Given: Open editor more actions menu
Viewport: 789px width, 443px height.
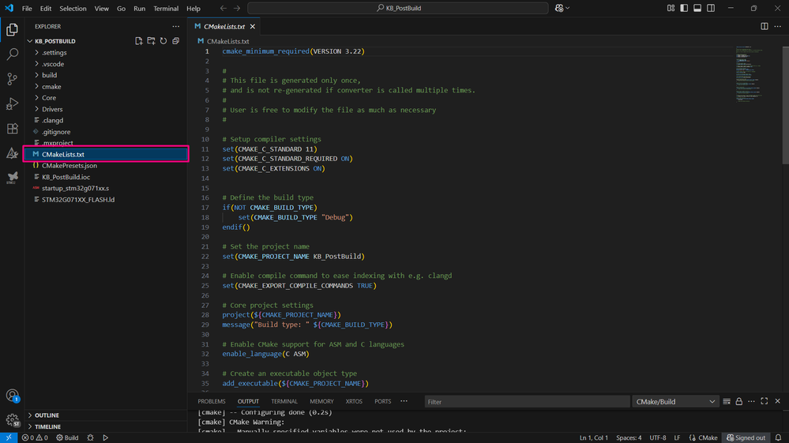Looking at the screenshot, I should point(777,27).
